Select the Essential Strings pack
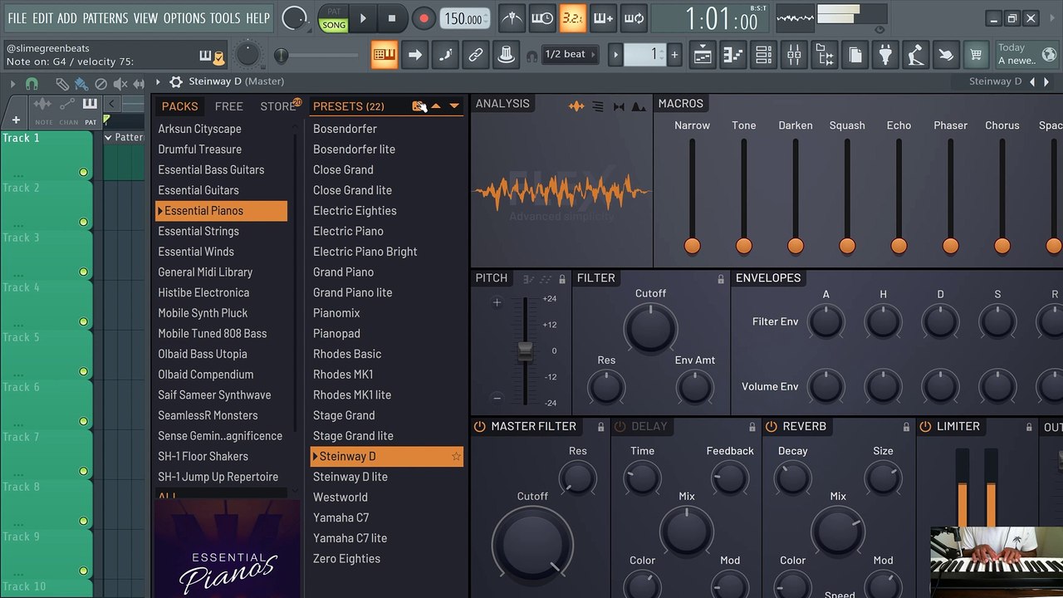Screen dimensions: 1063x598 [198, 231]
